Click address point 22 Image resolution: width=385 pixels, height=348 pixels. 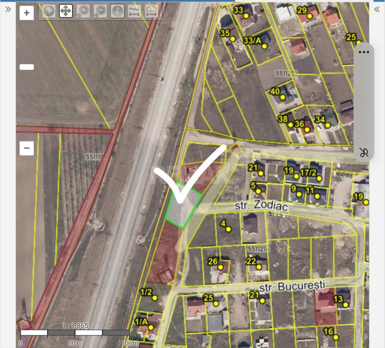259,267
